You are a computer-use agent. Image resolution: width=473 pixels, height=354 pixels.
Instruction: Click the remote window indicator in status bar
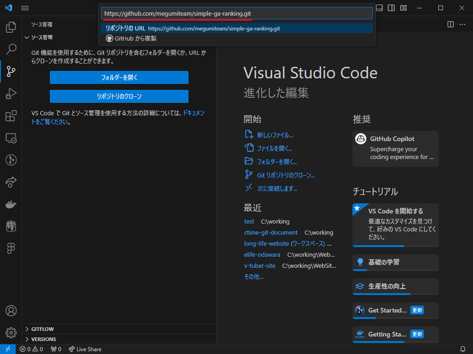[x=8, y=349]
